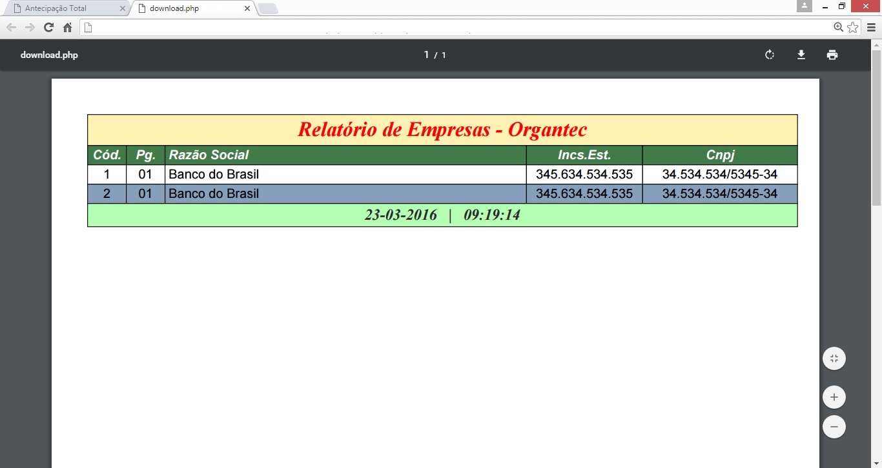Viewport: 882px width, 468px height.
Task: Rotate the PDF document clockwise
Action: pyautogui.click(x=769, y=55)
